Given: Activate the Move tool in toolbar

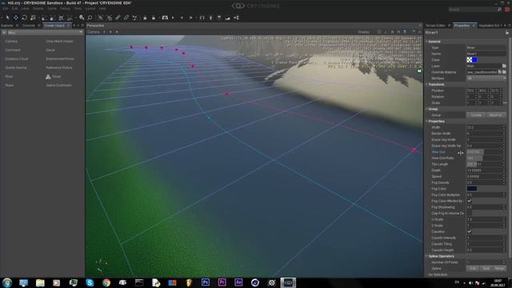Looking at the screenshot, I should 16,18.
